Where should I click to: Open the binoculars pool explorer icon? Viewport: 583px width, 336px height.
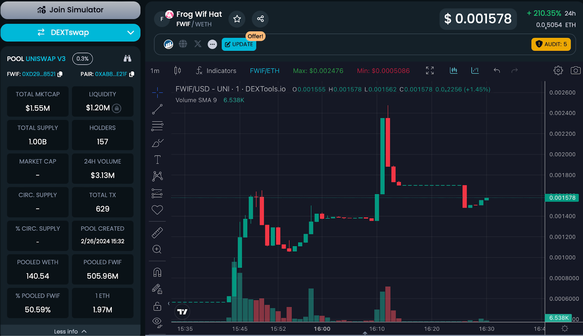pyautogui.click(x=127, y=59)
